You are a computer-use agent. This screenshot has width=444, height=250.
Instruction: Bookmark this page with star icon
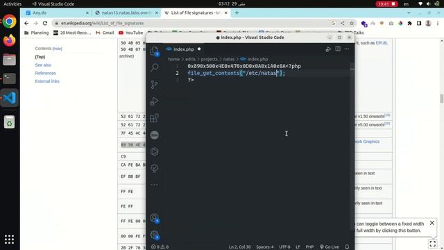pos(352,23)
